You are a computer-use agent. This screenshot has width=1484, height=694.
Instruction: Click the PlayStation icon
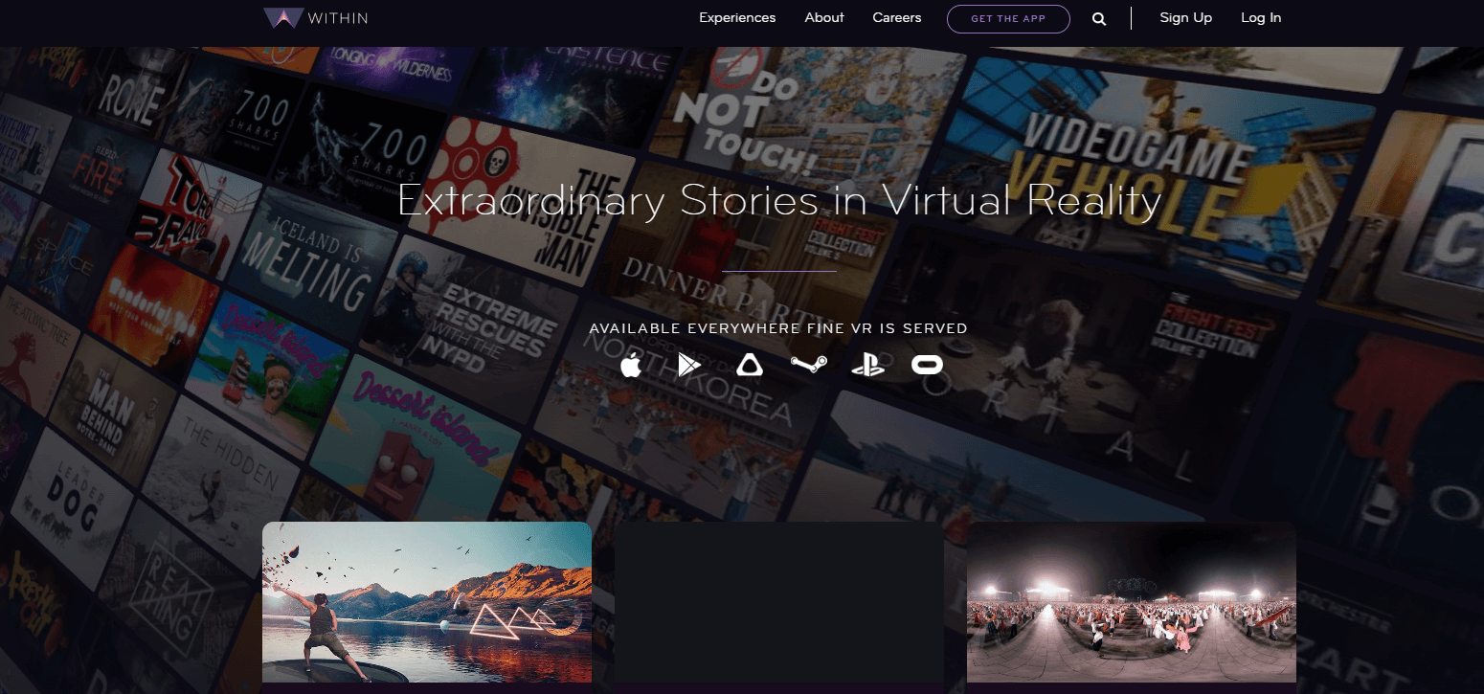coord(867,364)
